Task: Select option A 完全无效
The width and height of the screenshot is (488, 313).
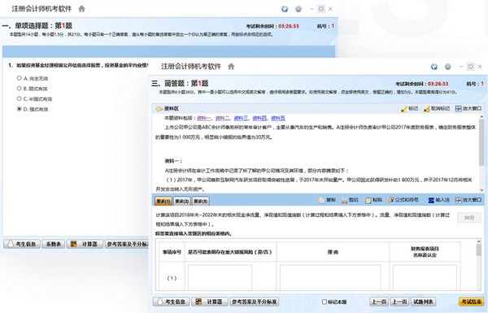Action: (20, 78)
